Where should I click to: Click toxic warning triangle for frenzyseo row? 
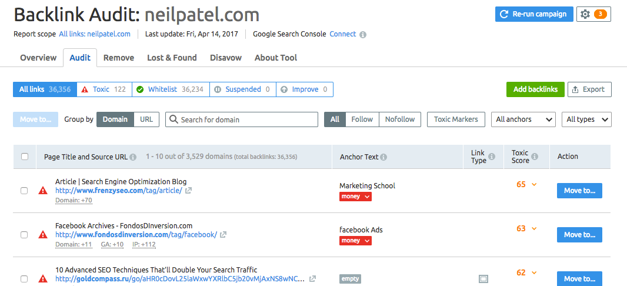point(43,191)
